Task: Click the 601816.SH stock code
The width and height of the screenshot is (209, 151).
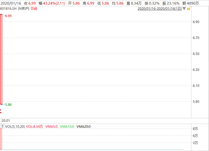Action: pyautogui.click(x=8, y=9)
